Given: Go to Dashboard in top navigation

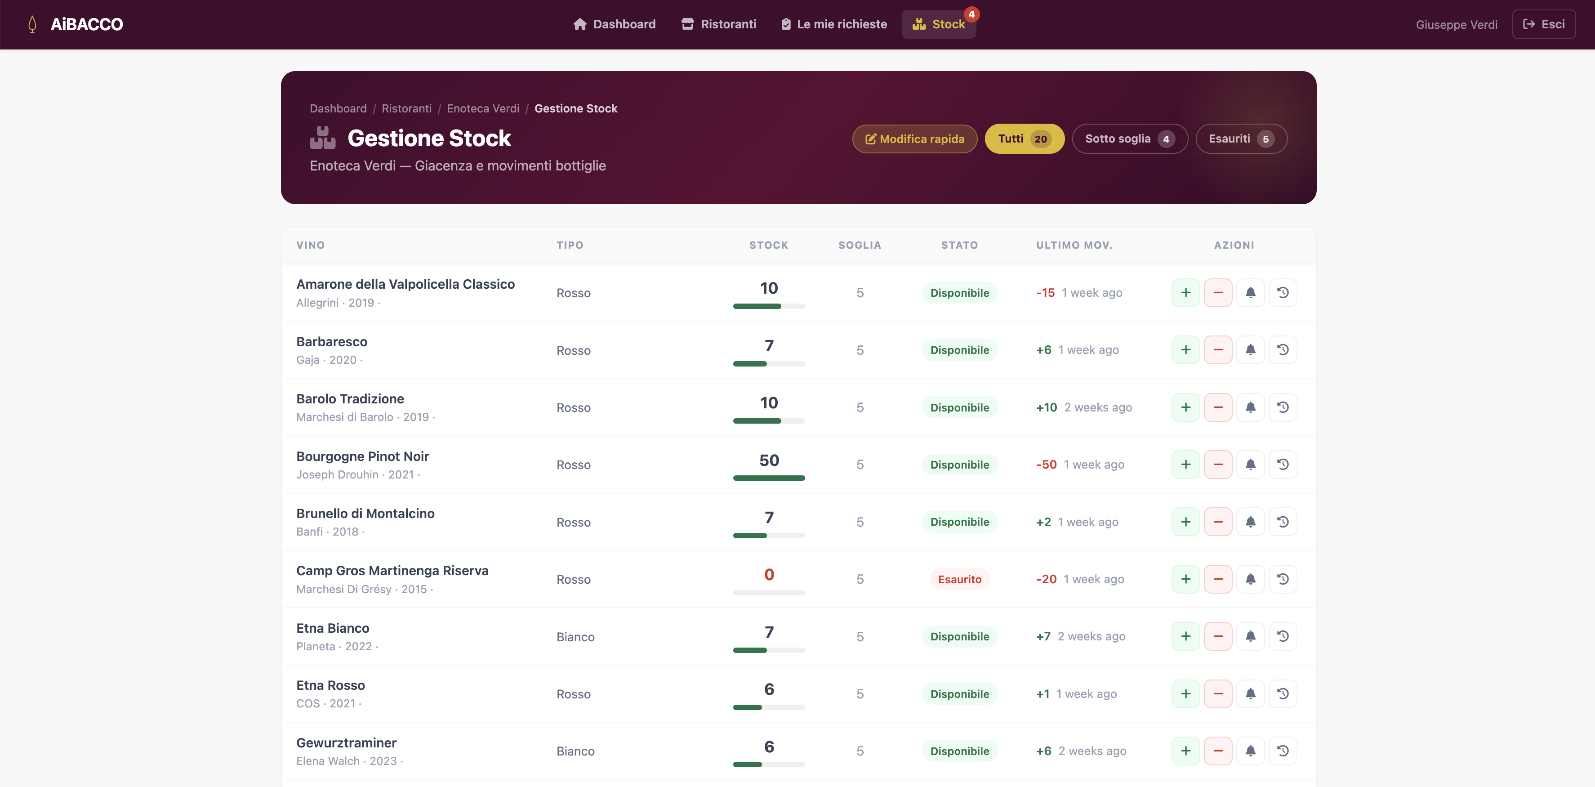Looking at the screenshot, I should pos(614,24).
